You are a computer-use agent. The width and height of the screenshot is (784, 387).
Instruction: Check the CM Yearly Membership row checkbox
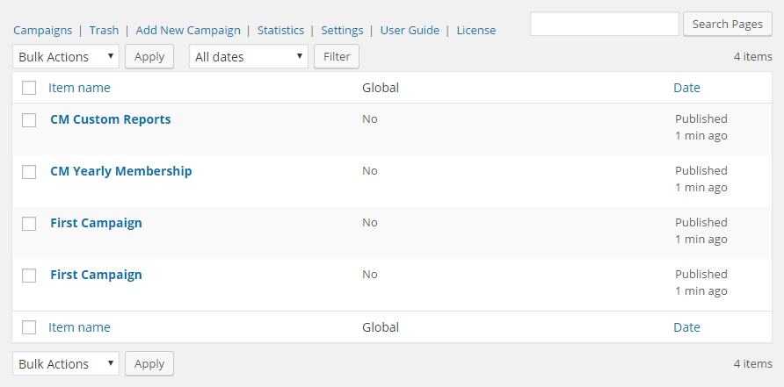coord(29,172)
